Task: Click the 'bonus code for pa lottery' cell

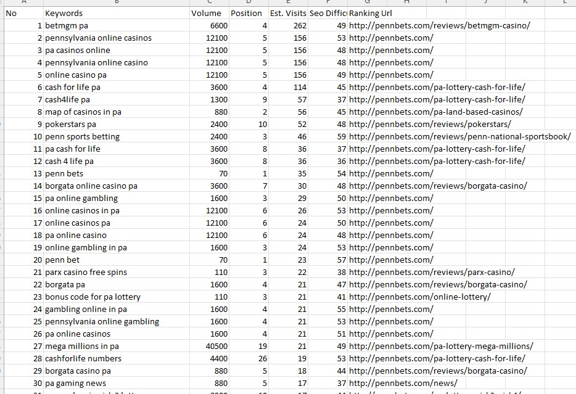Action: click(117, 297)
